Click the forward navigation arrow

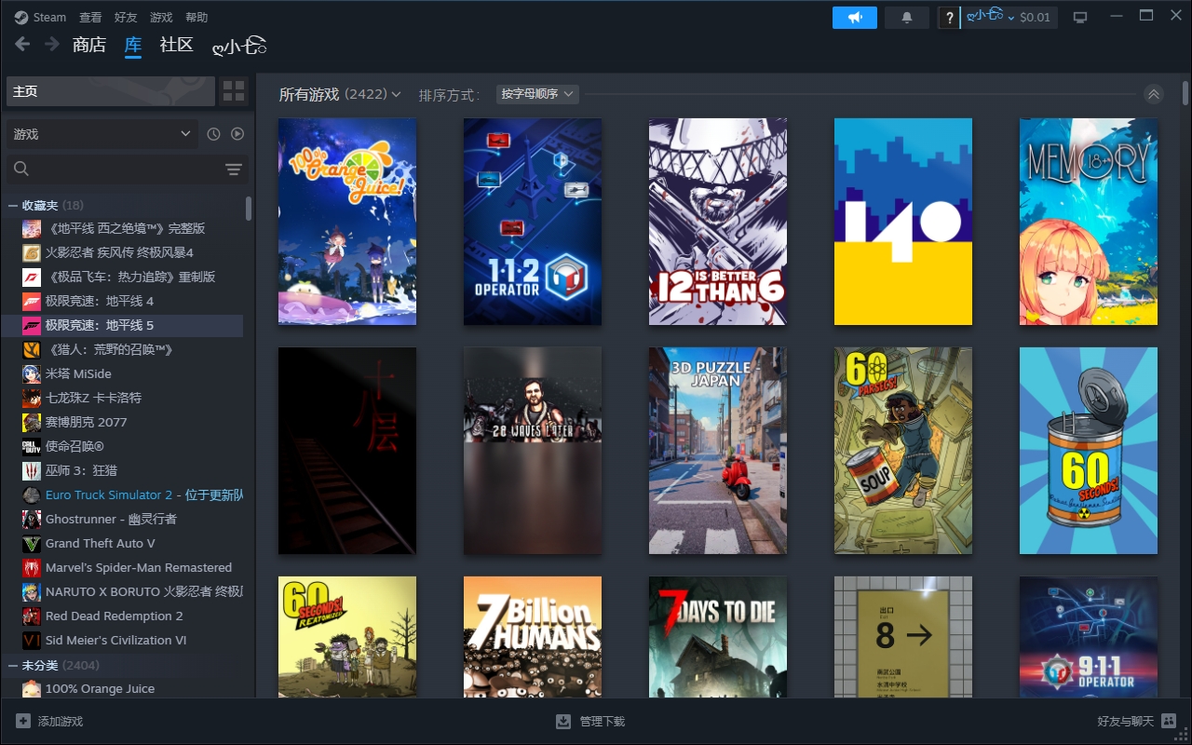pyautogui.click(x=52, y=44)
